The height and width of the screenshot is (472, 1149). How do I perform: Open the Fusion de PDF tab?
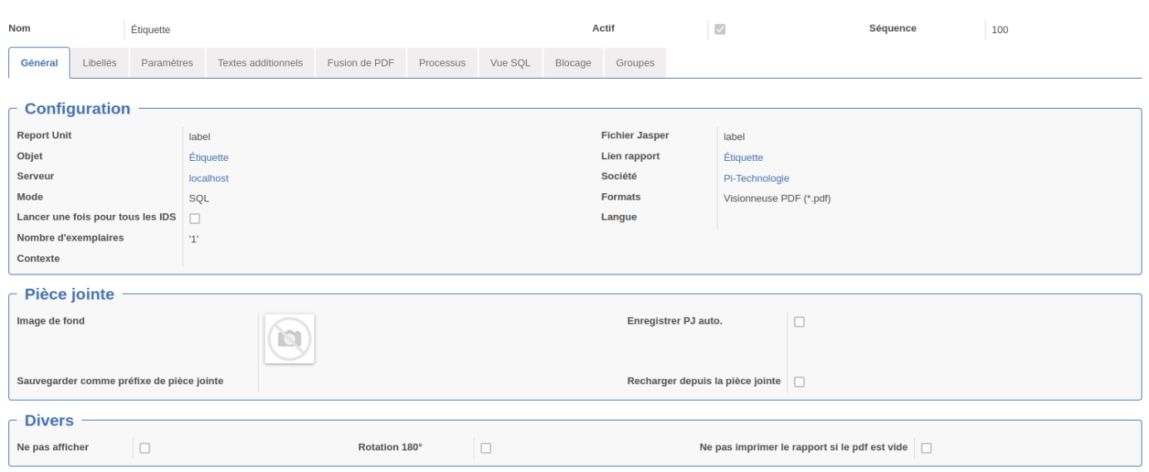pos(361,63)
